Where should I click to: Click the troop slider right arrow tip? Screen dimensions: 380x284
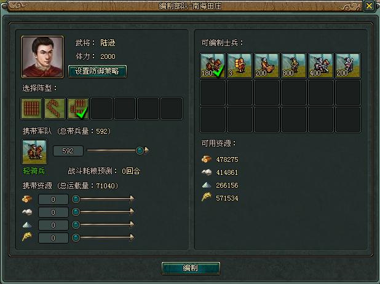146,150
